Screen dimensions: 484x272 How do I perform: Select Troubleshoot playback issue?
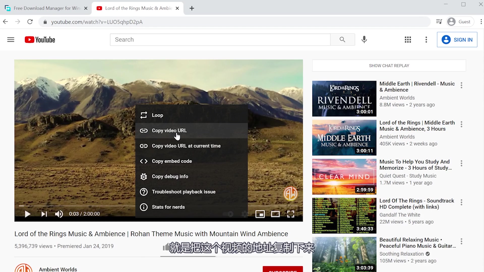click(192, 192)
